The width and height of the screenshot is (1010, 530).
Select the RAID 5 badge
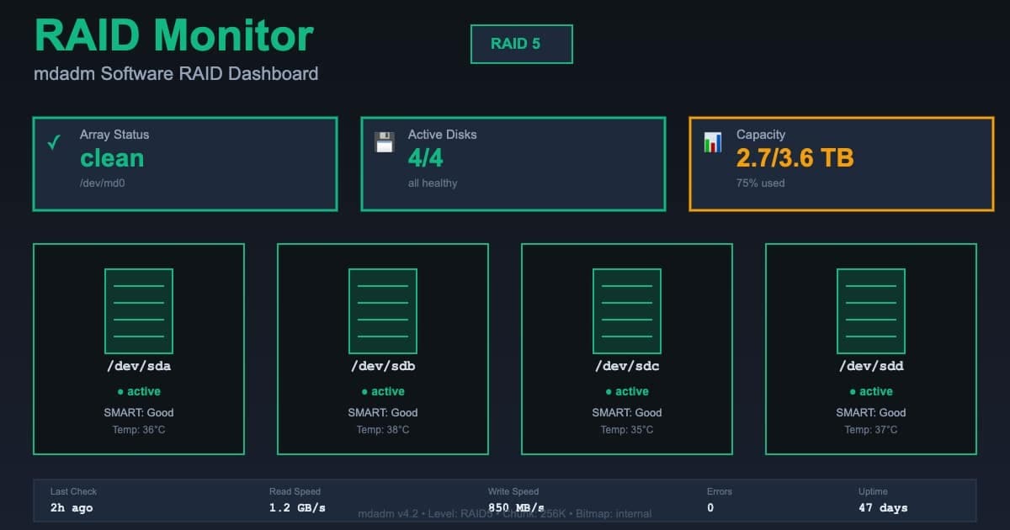(x=521, y=44)
